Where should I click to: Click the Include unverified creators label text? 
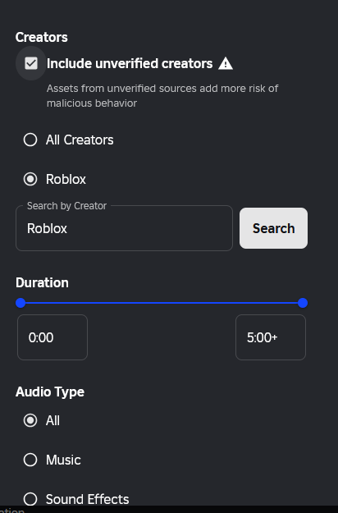[x=130, y=63]
